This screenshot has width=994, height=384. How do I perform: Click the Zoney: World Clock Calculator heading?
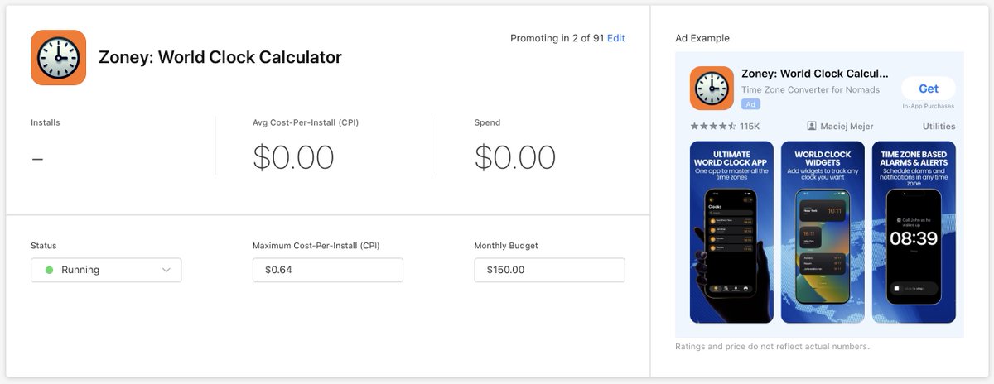click(x=220, y=58)
